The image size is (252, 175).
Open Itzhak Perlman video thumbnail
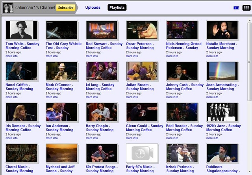[182, 153]
